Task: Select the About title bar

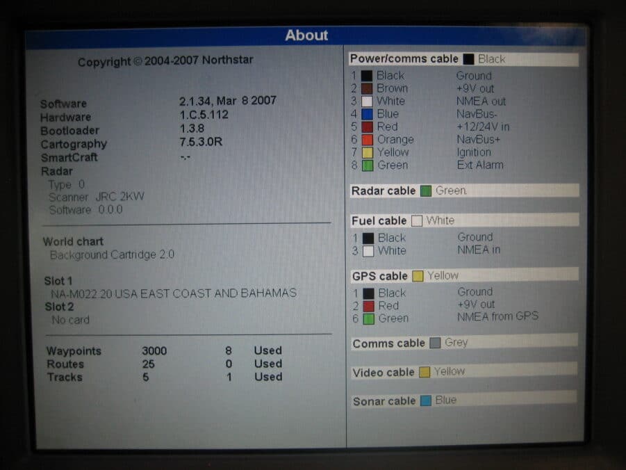Action: [306, 35]
